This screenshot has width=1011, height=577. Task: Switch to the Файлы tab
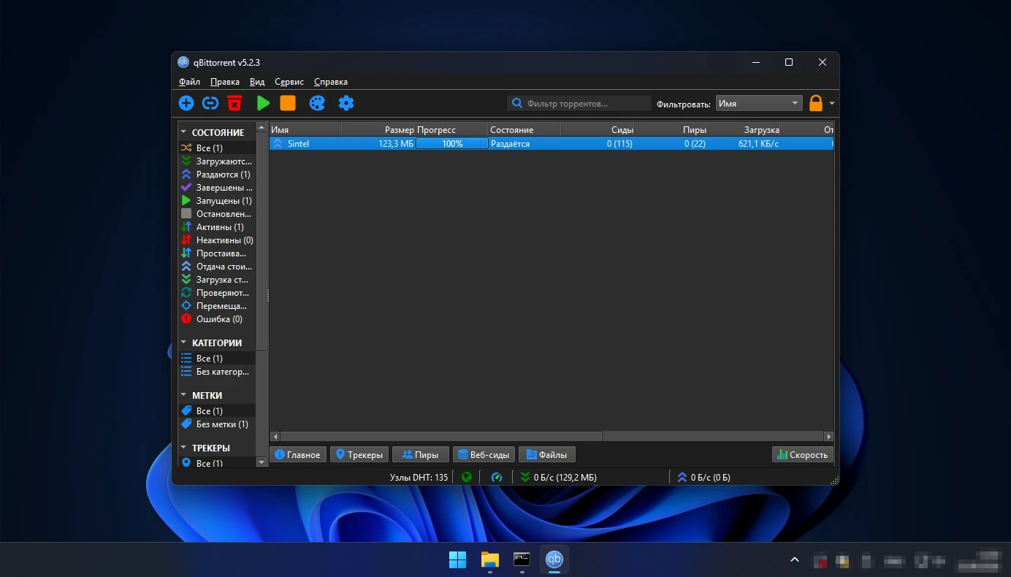click(546, 454)
